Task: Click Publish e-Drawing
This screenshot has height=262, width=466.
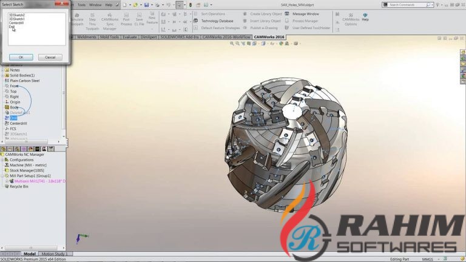Action: [x=260, y=28]
